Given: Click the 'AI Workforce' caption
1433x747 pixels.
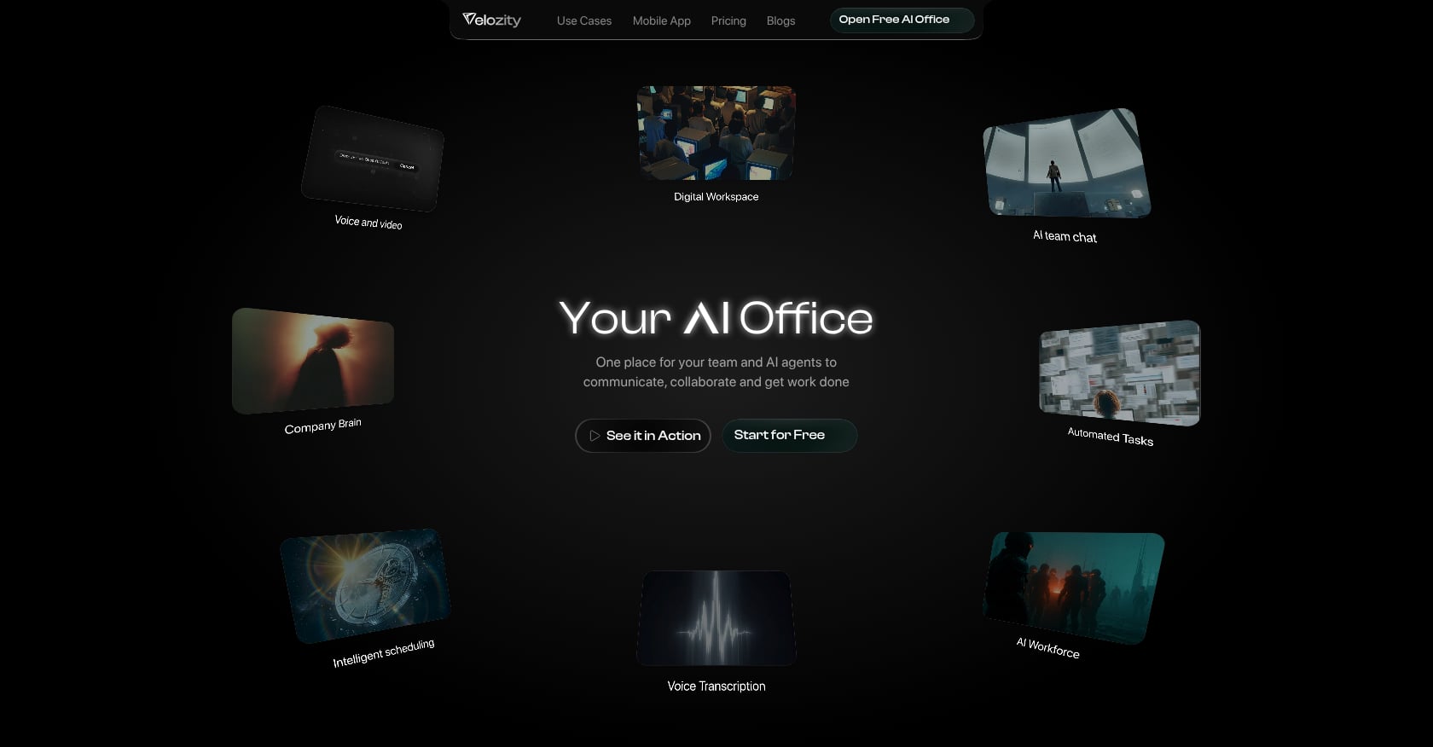Looking at the screenshot, I should pos(1048,648).
